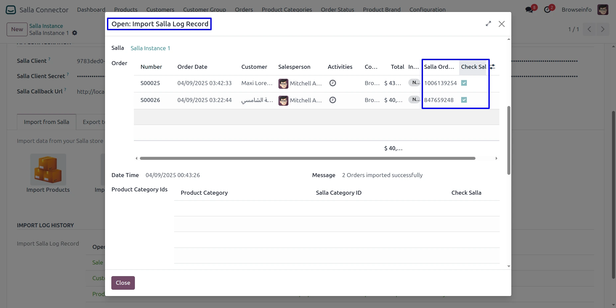Click the Import Products boxes icon

pos(48,169)
